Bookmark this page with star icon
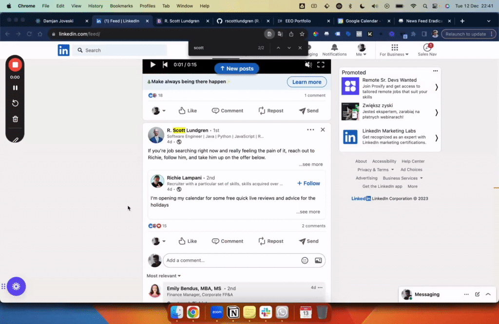This screenshot has width=499, height=324. [302, 34]
